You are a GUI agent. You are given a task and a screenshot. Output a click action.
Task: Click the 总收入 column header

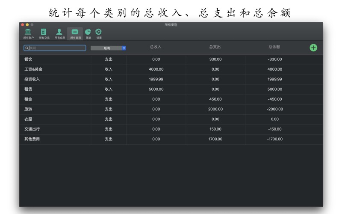pyautogui.click(x=156, y=47)
